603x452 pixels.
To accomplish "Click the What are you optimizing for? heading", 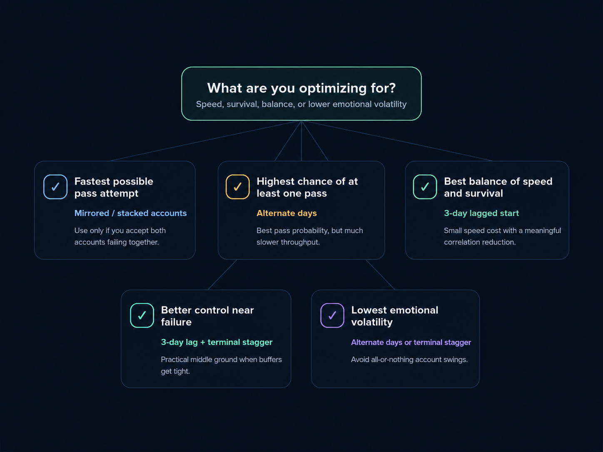I will click(x=301, y=88).
